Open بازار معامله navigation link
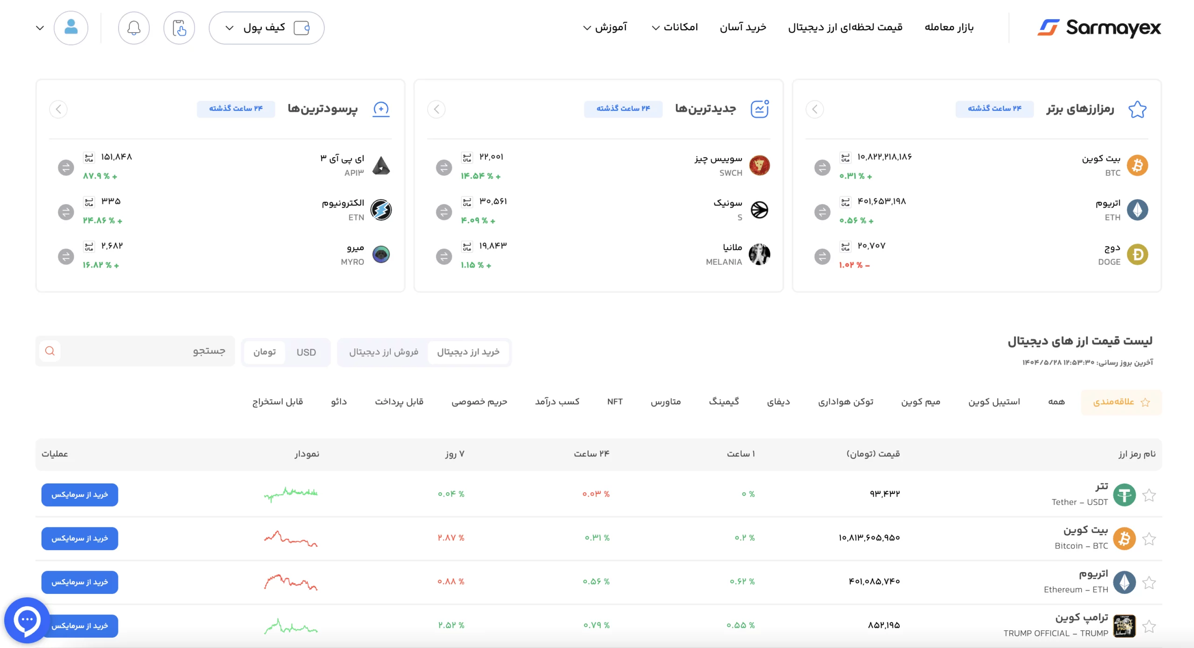 pos(949,28)
